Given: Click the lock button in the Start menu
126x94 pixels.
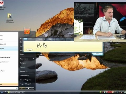Looking at the screenshot, I should (x=28, y=88).
